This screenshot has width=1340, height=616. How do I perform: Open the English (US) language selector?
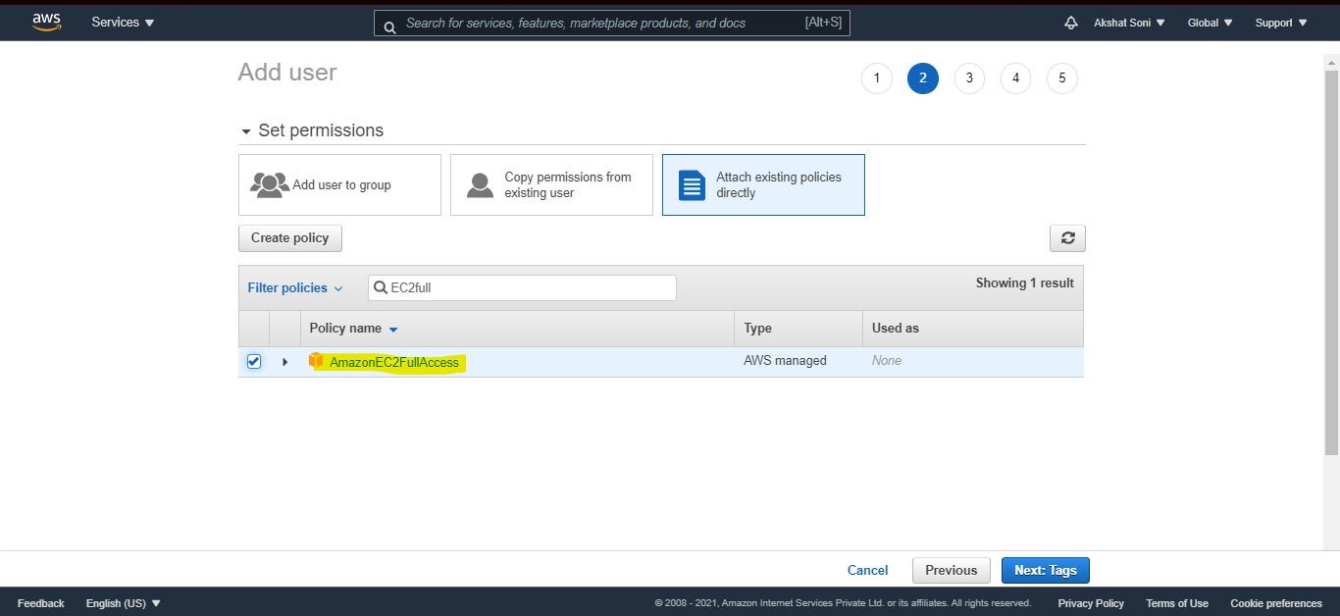click(123, 603)
